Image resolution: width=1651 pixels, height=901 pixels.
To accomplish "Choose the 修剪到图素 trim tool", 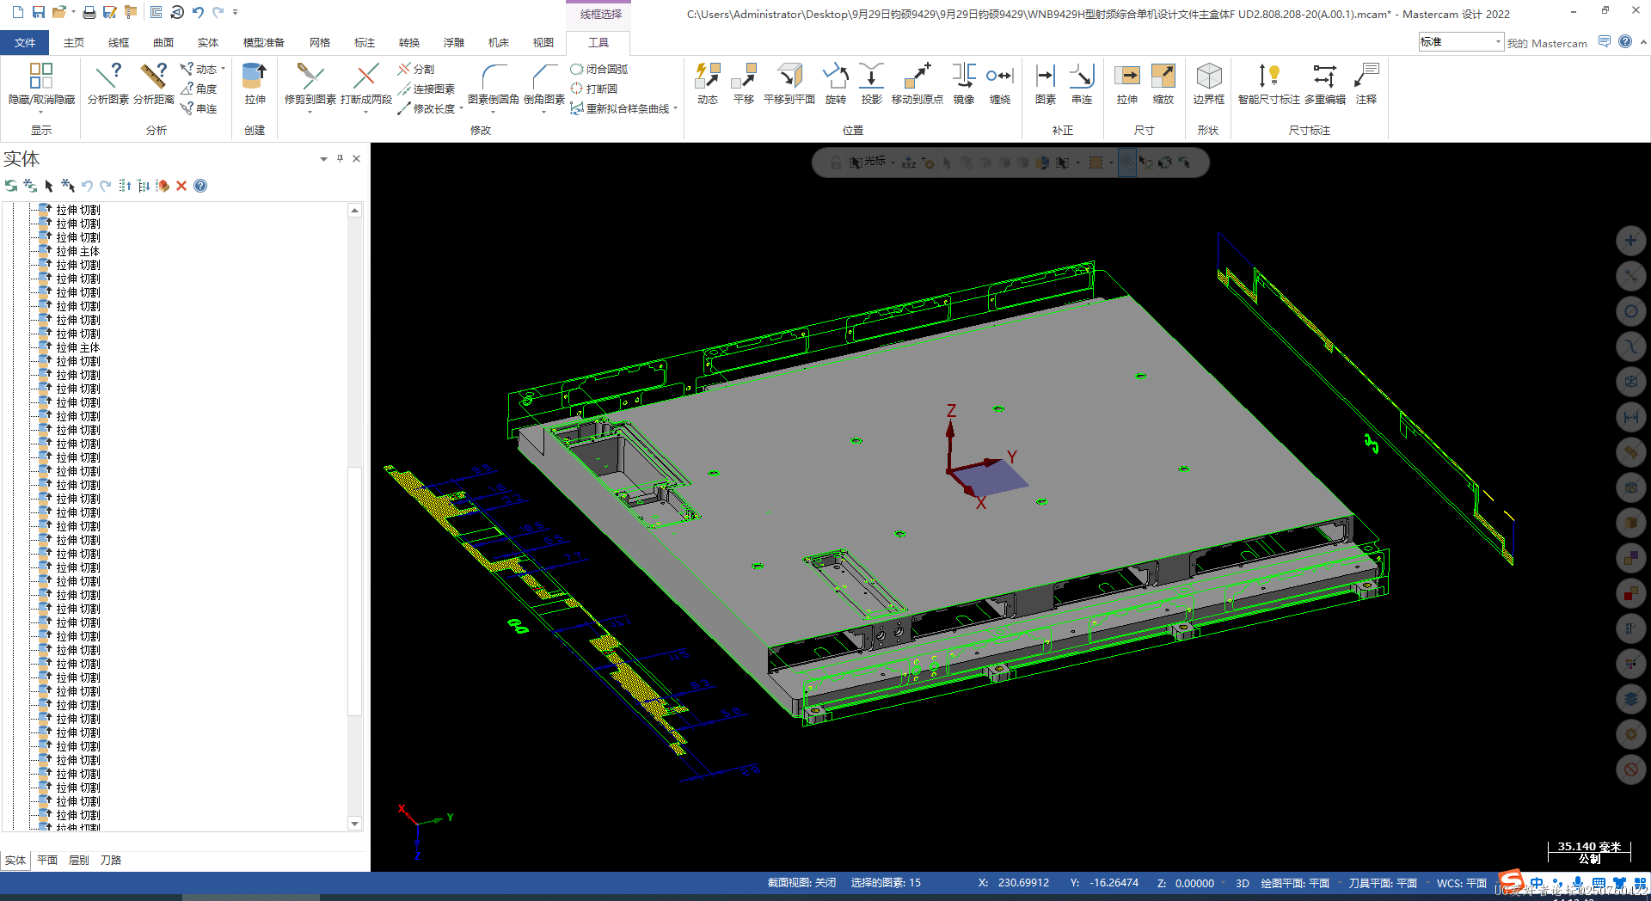I will (x=310, y=85).
